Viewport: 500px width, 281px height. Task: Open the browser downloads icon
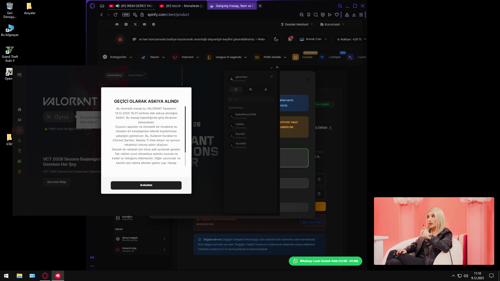click(354, 15)
